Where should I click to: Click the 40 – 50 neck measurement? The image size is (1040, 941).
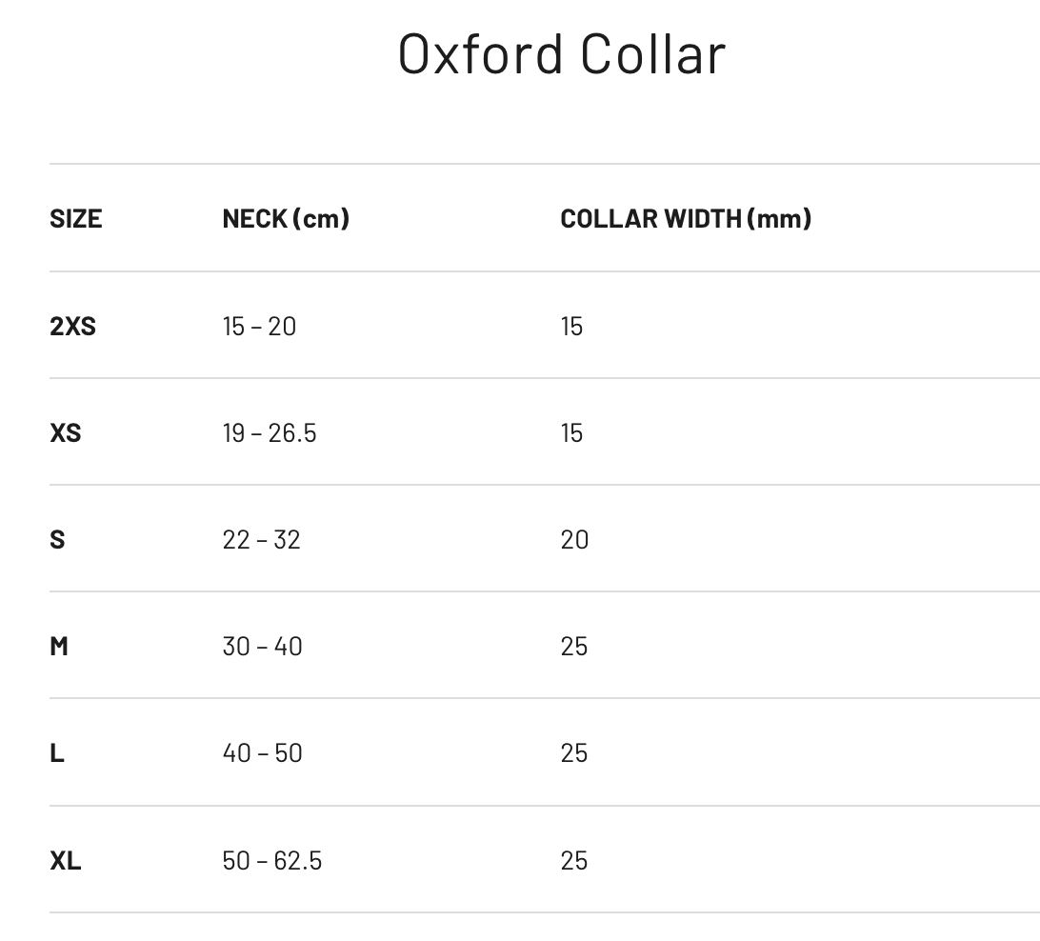click(262, 752)
